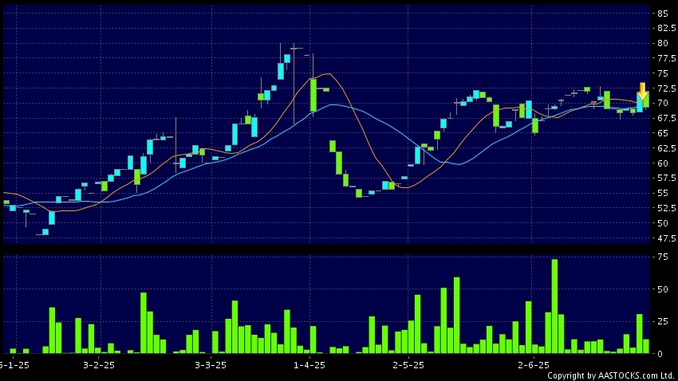Click the 2-6-25 date label
678x381 pixels.
click(533, 365)
